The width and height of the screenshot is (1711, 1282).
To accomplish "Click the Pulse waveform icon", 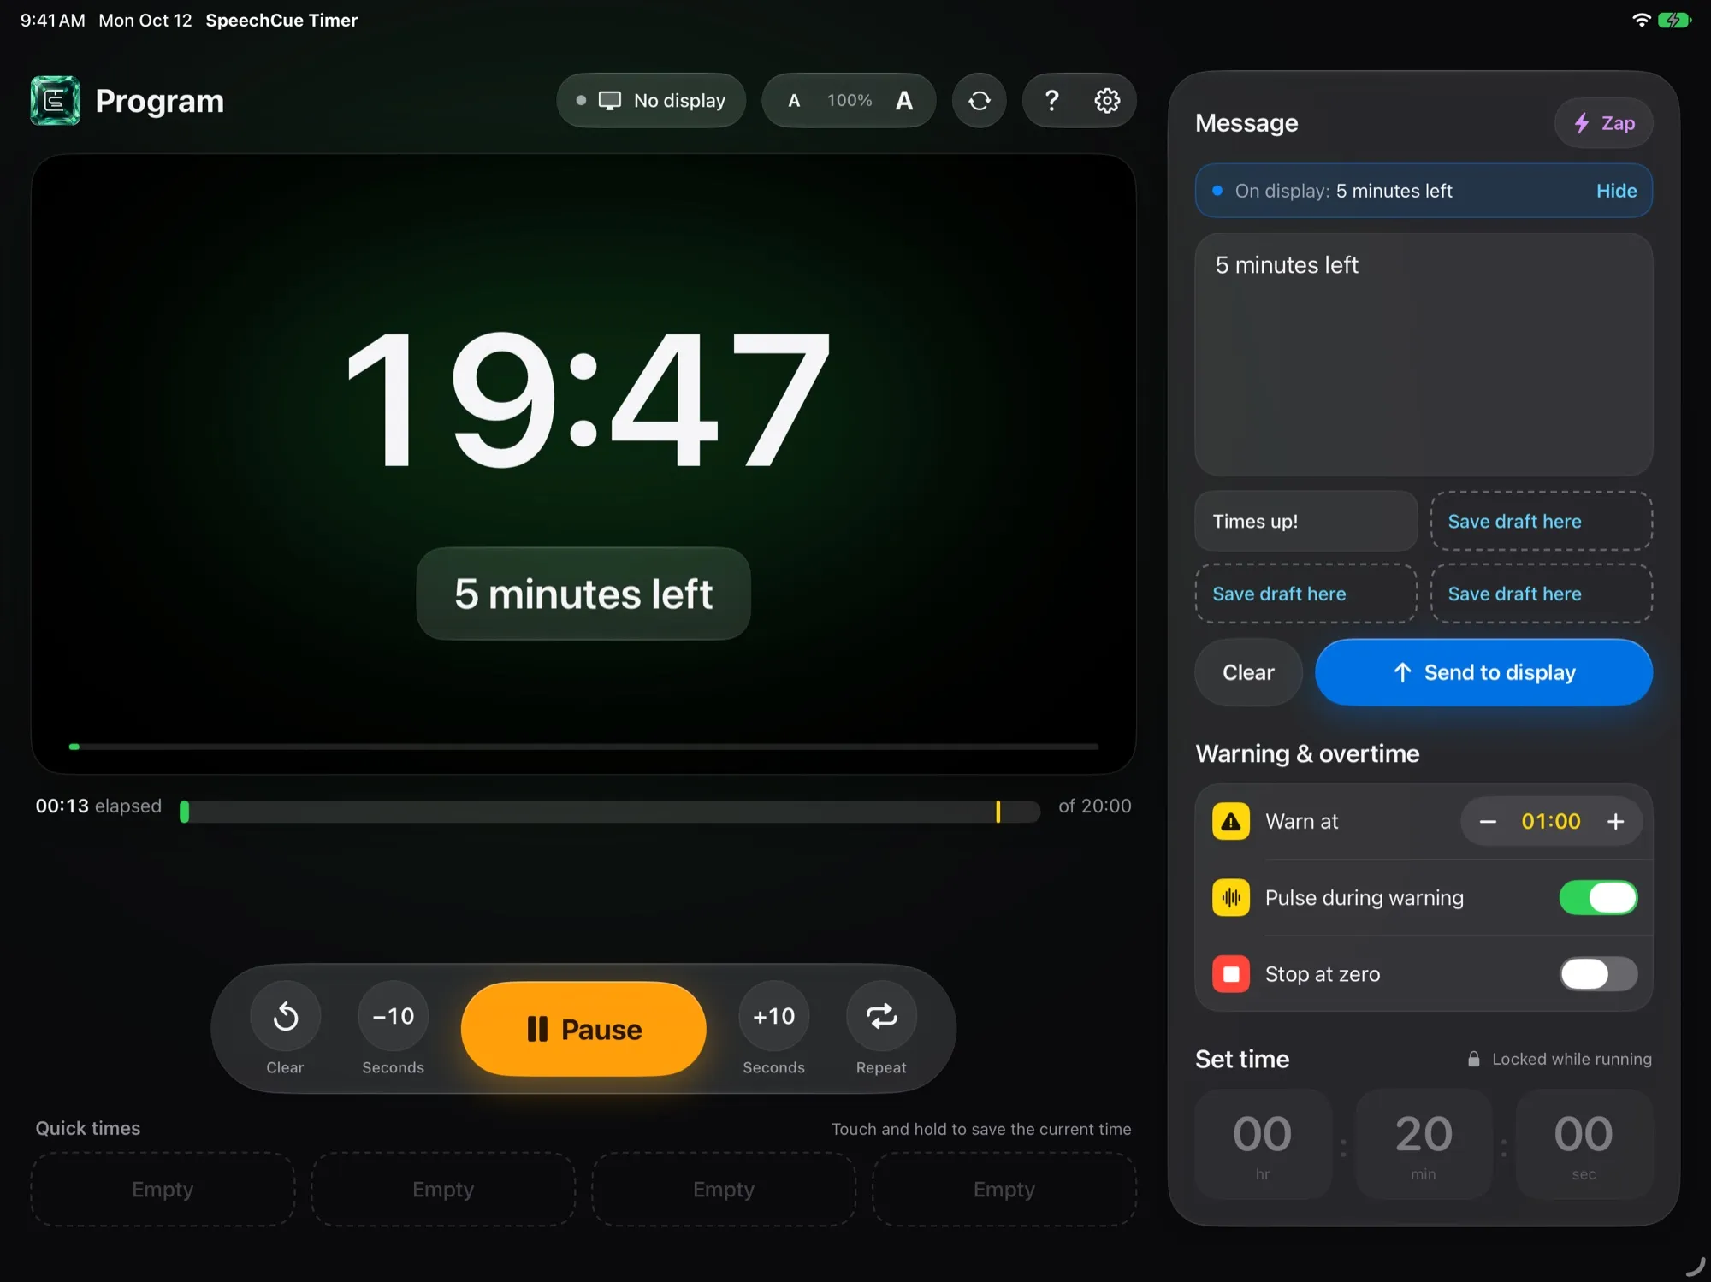I will click(x=1231, y=898).
